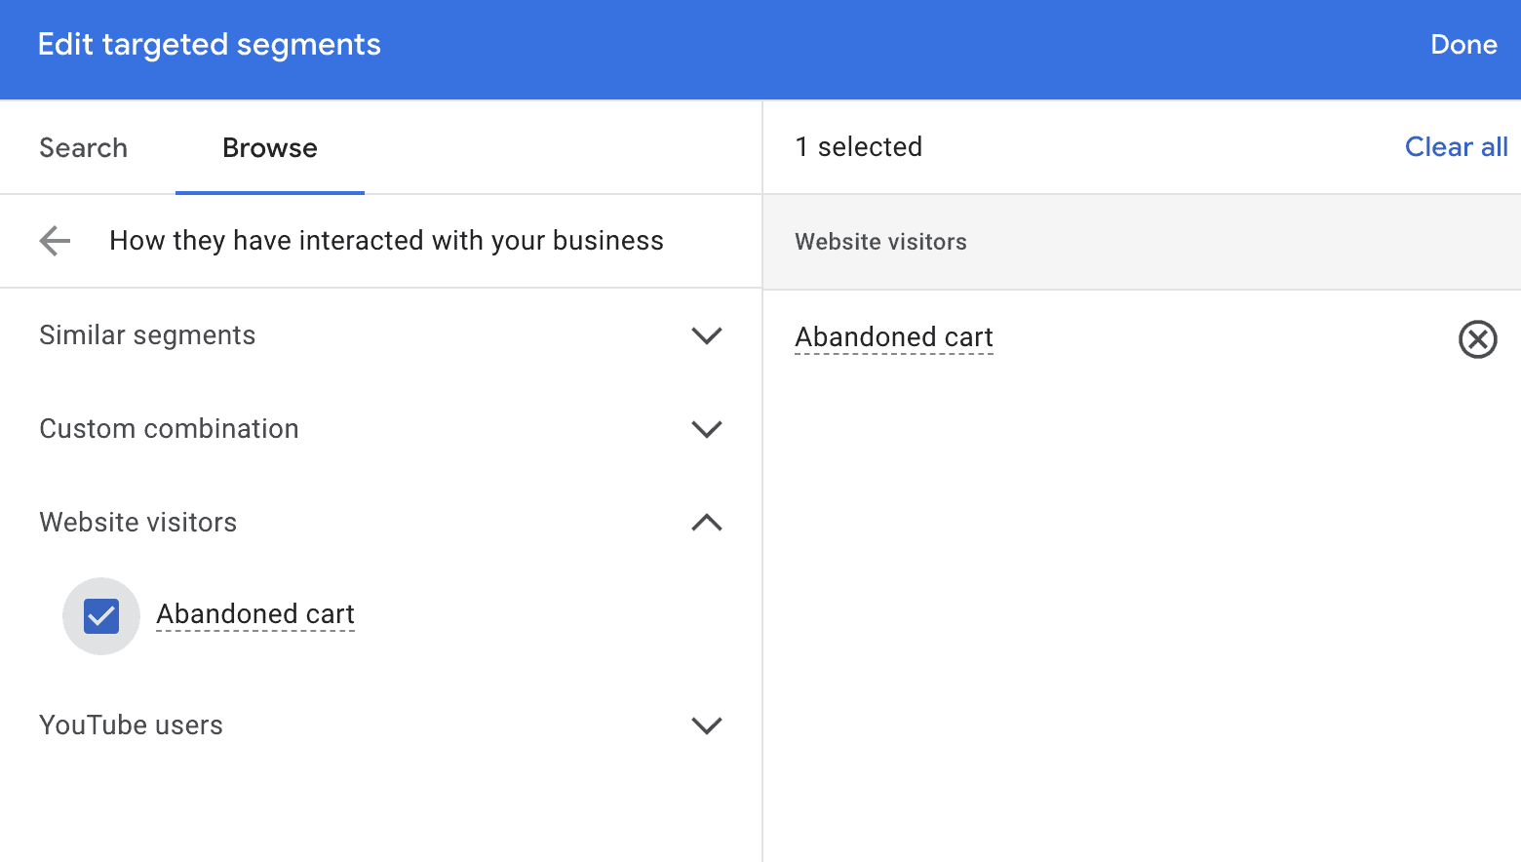1521x862 pixels.
Task: Remove Abandoned cart with the X icon
Action: (x=1477, y=339)
